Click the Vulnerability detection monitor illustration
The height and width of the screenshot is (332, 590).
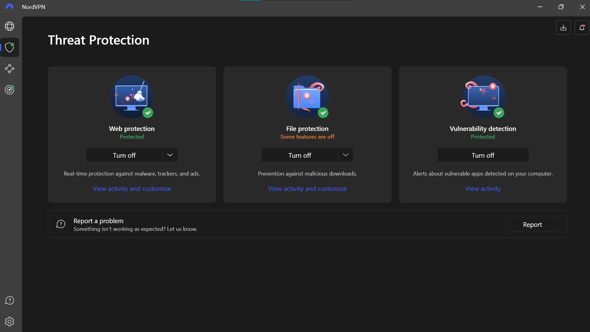point(483,97)
